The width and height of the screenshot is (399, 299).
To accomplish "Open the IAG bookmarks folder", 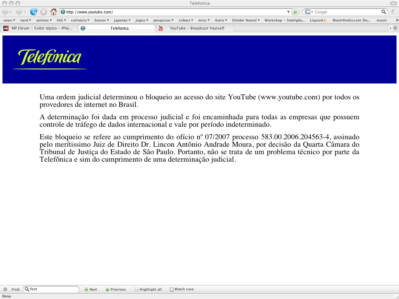I will pyautogui.click(x=61, y=20).
